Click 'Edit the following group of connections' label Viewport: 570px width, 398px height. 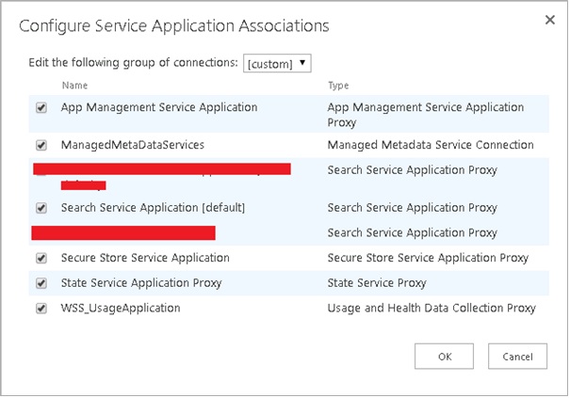pyautogui.click(x=134, y=62)
